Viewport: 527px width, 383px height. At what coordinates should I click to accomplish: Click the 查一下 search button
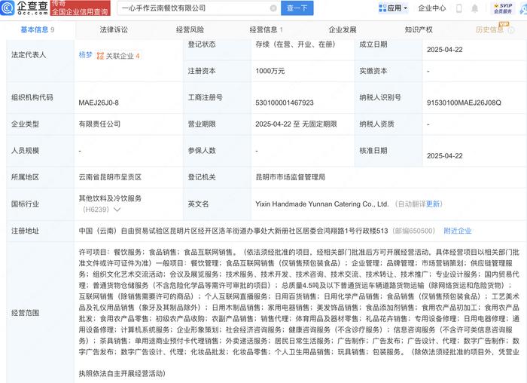point(297,8)
